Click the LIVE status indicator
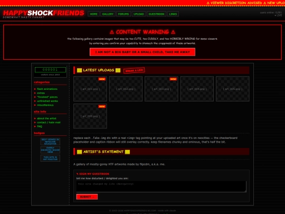 [x=278, y=15]
